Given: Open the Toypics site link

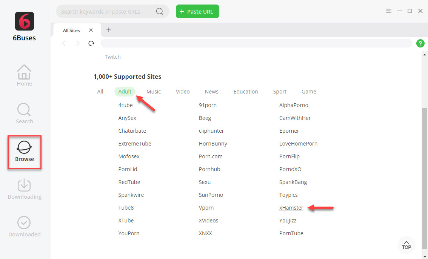Looking at the screenshot, I should click(x=288, y=195).
